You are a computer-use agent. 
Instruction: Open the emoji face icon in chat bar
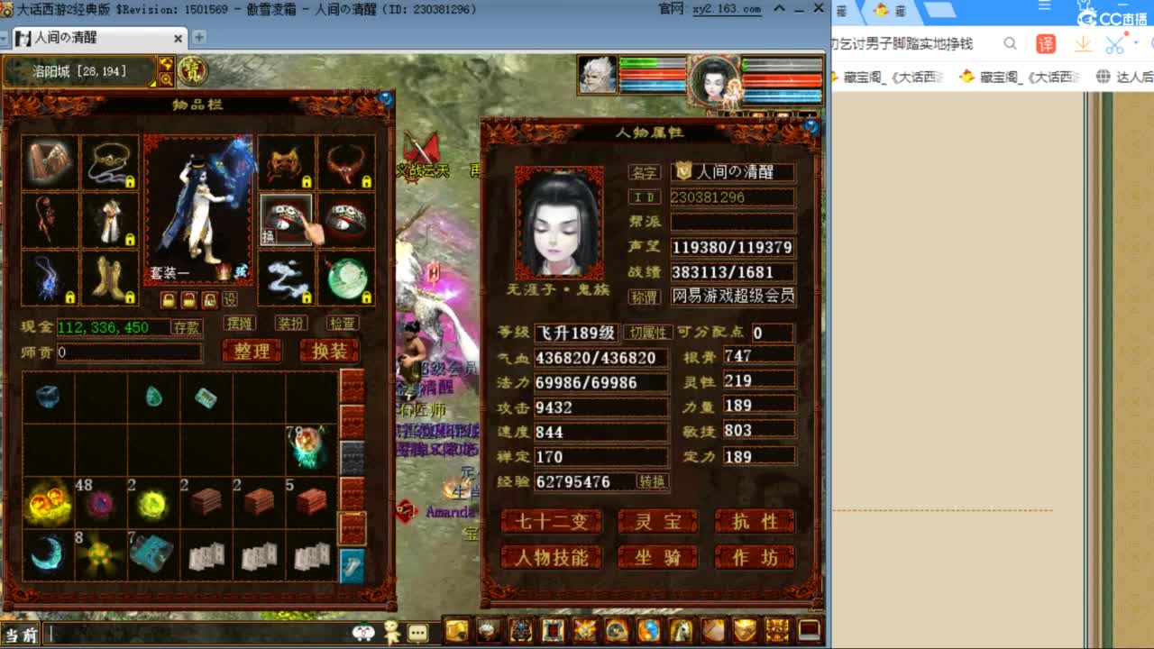pos(363,632)
